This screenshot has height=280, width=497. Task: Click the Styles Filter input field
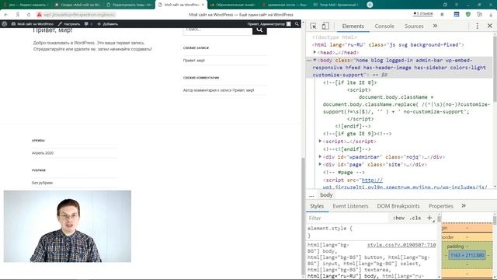pos(347,218)
